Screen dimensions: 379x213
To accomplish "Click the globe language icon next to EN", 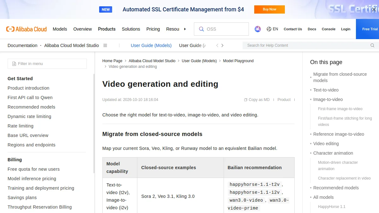I will pos(269,29).
